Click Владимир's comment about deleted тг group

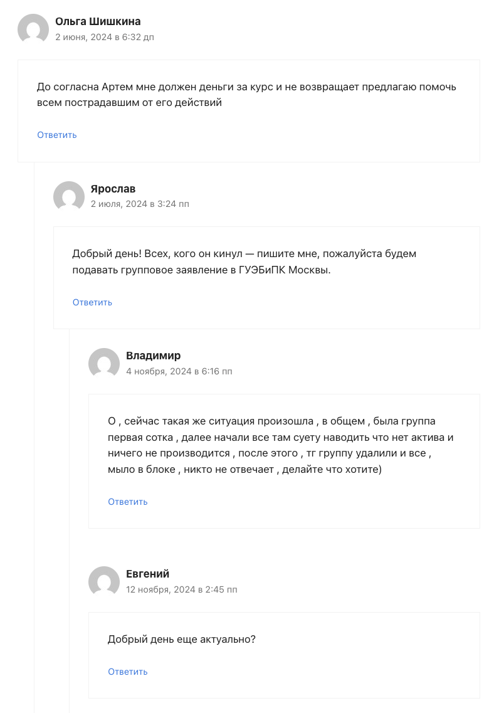tap(280, 445)
